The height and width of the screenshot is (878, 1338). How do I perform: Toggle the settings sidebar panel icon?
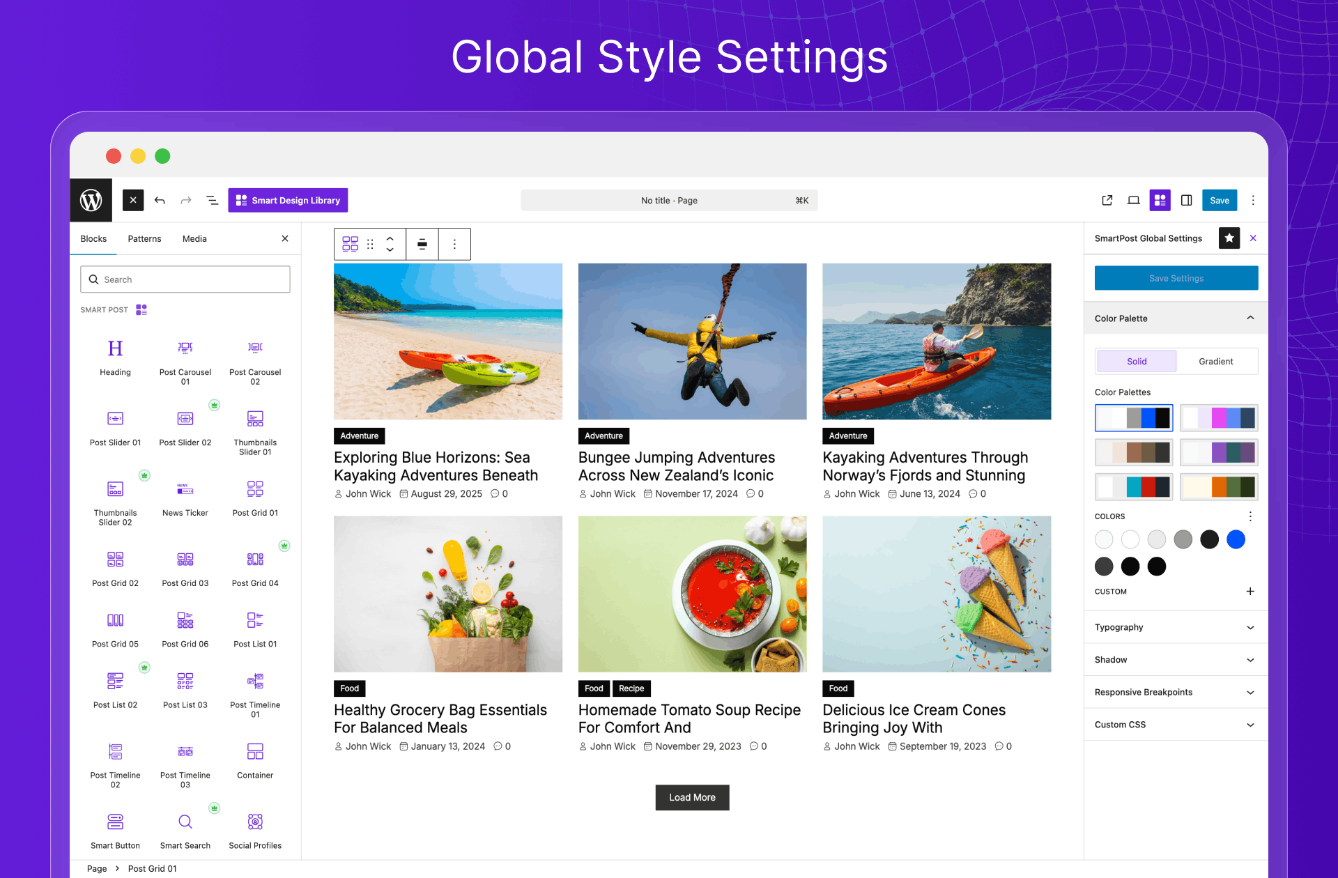click(x=1187, y=201)
